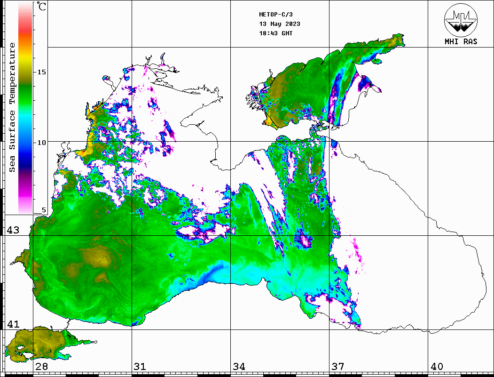Click the date 13 May 2023
494x377 pixels.
pos(280,24)
